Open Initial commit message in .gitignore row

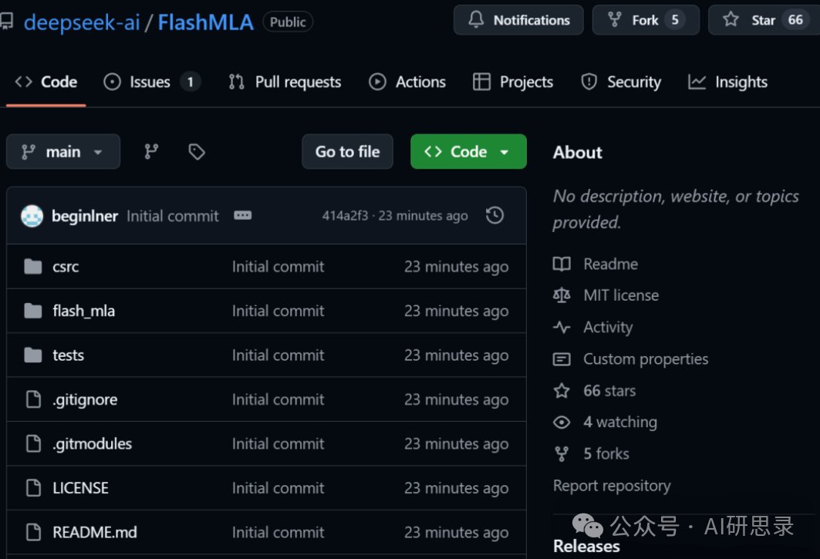click(x=278, y=399)
